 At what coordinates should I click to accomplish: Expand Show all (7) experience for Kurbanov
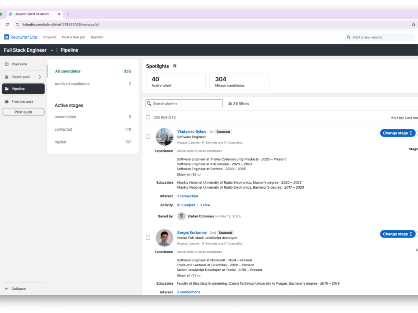(x=189, y=275)
